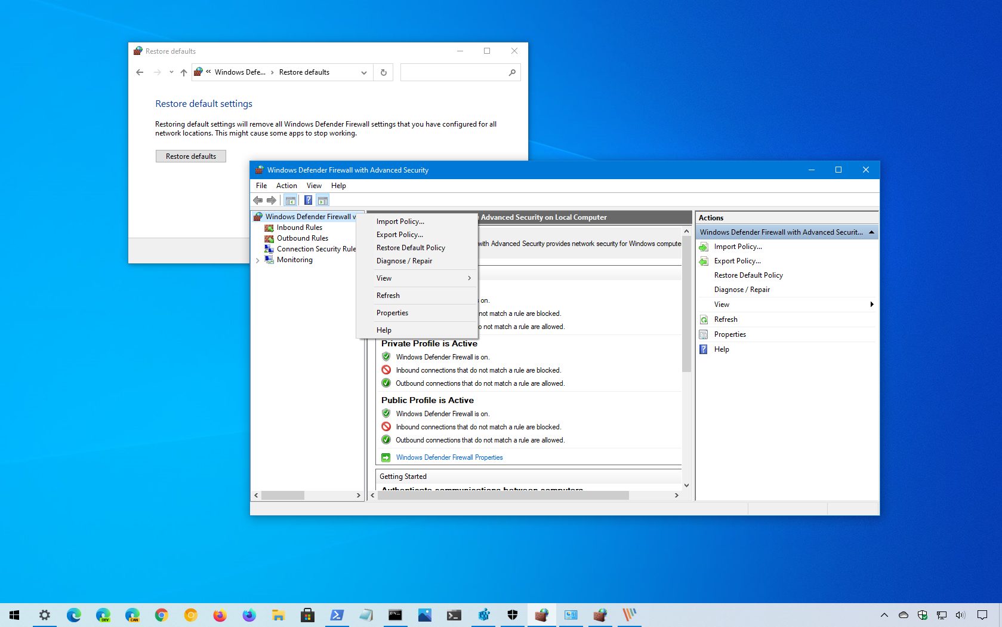
Task: Show hidden icons in system tray
Action: 884,615
